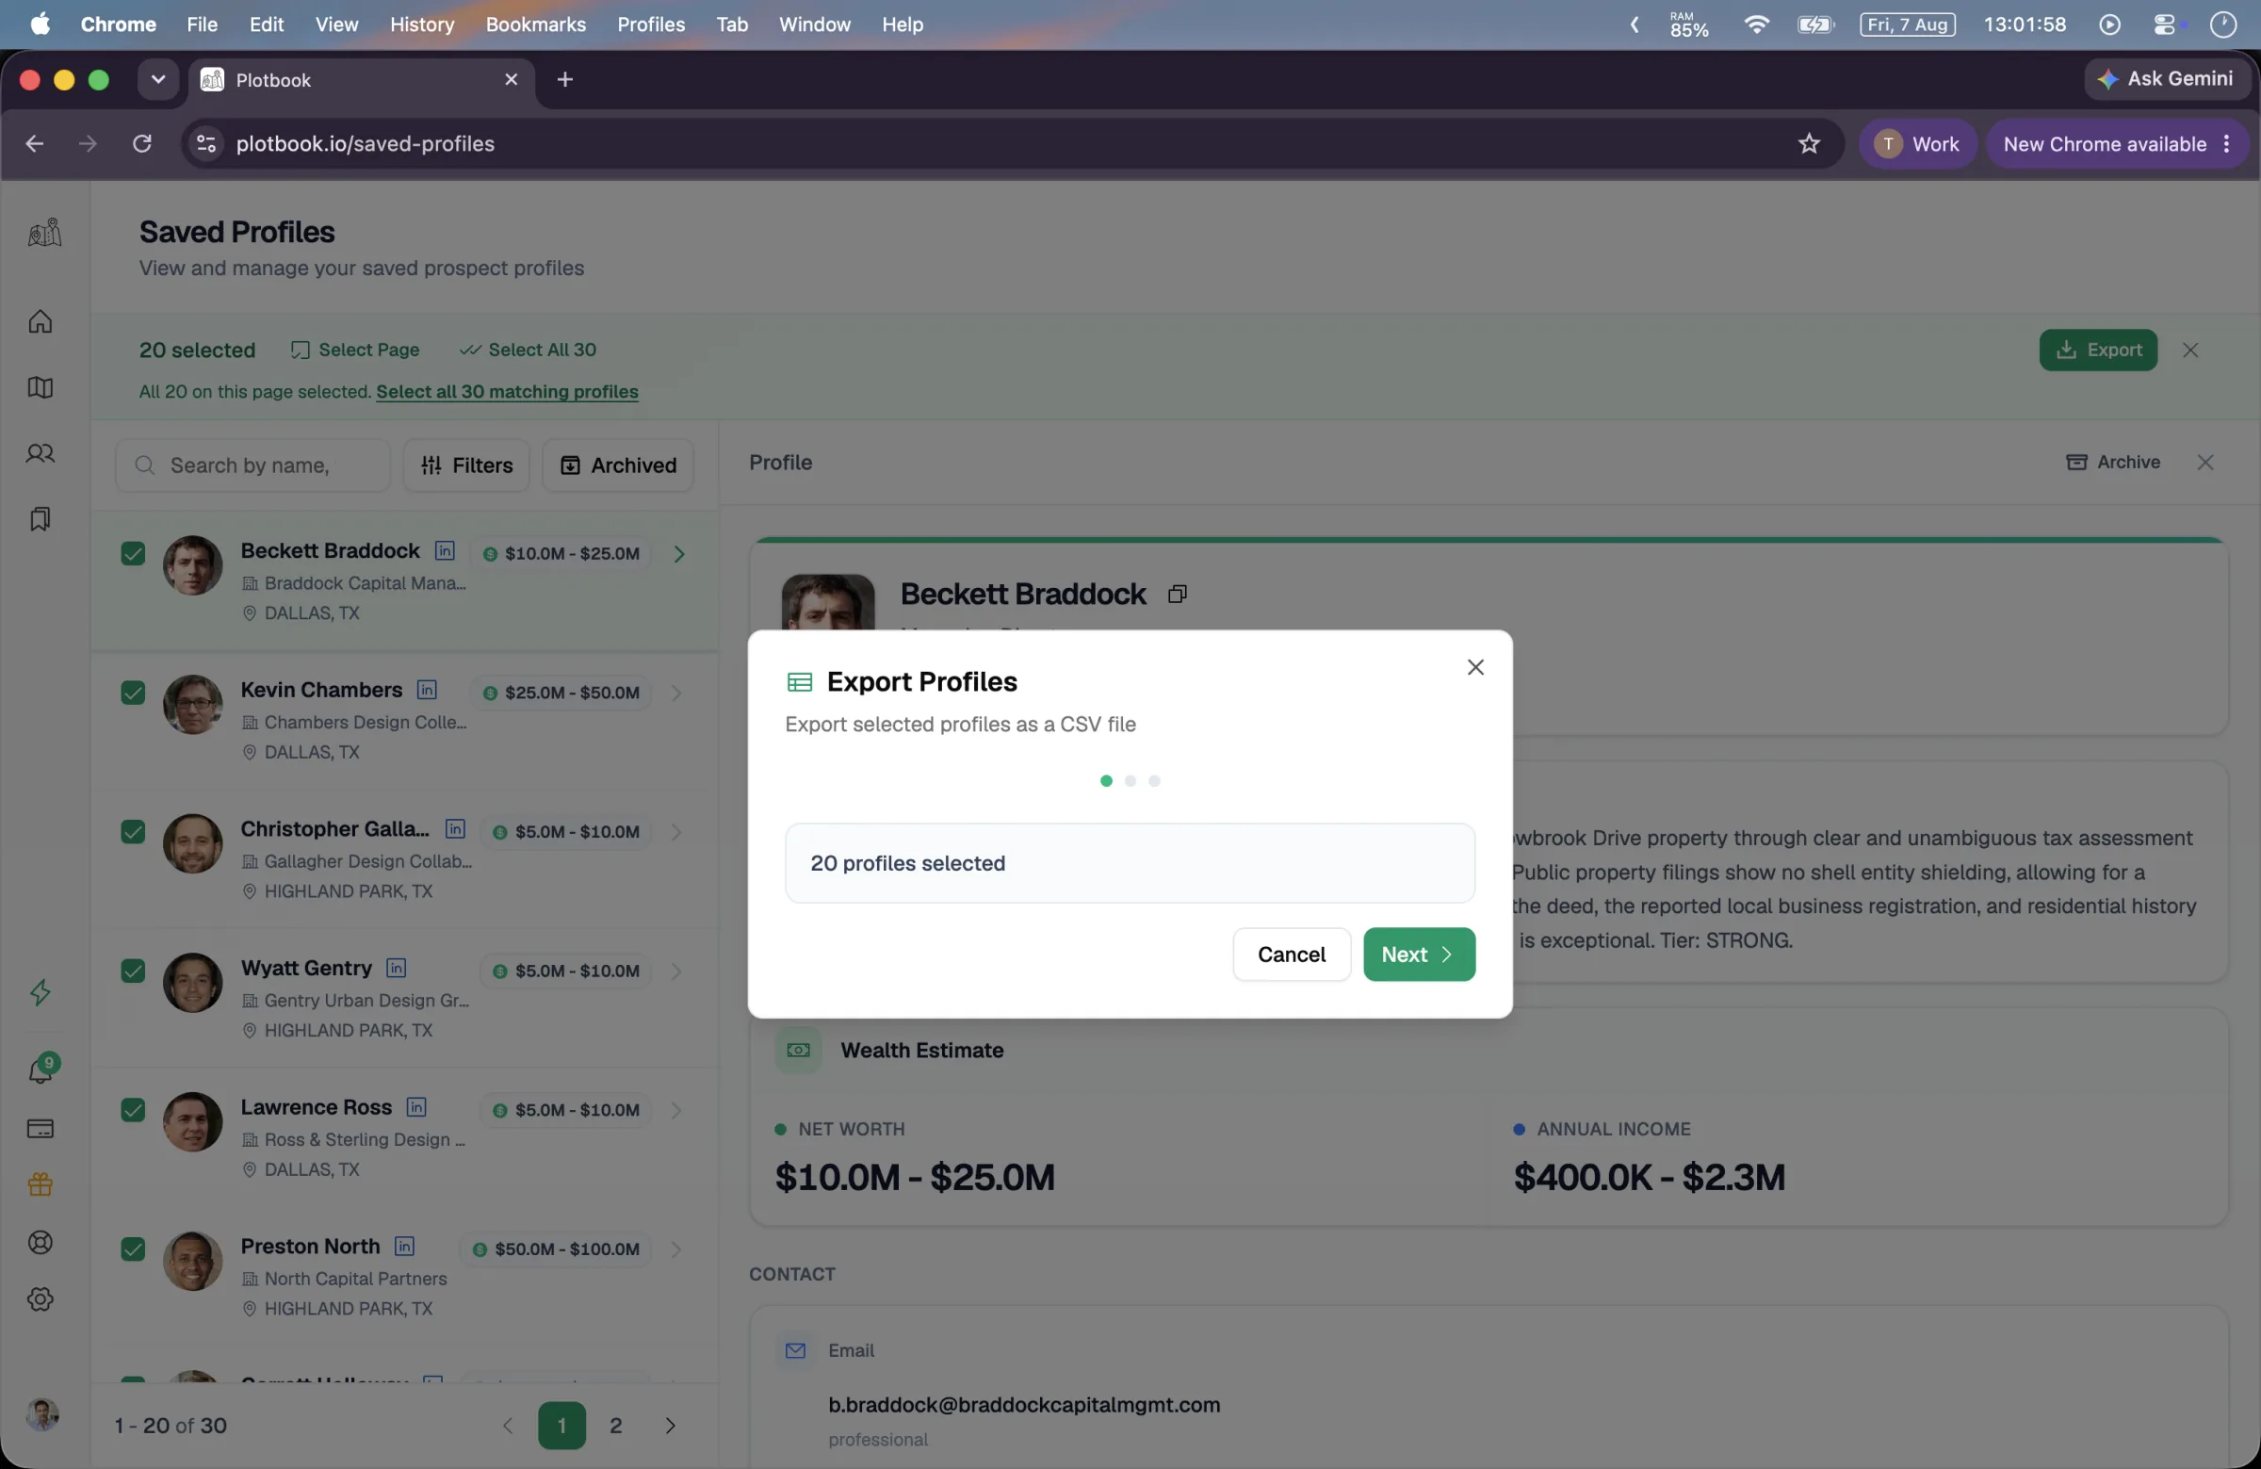Show Archived profiles

pos(617,465)
